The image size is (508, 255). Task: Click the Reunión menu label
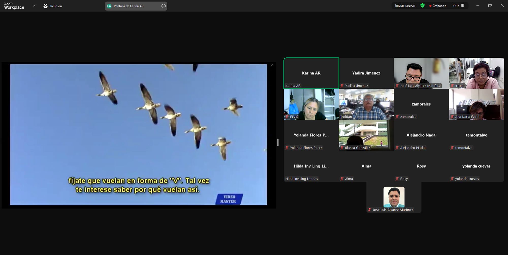tap(56, 6)
